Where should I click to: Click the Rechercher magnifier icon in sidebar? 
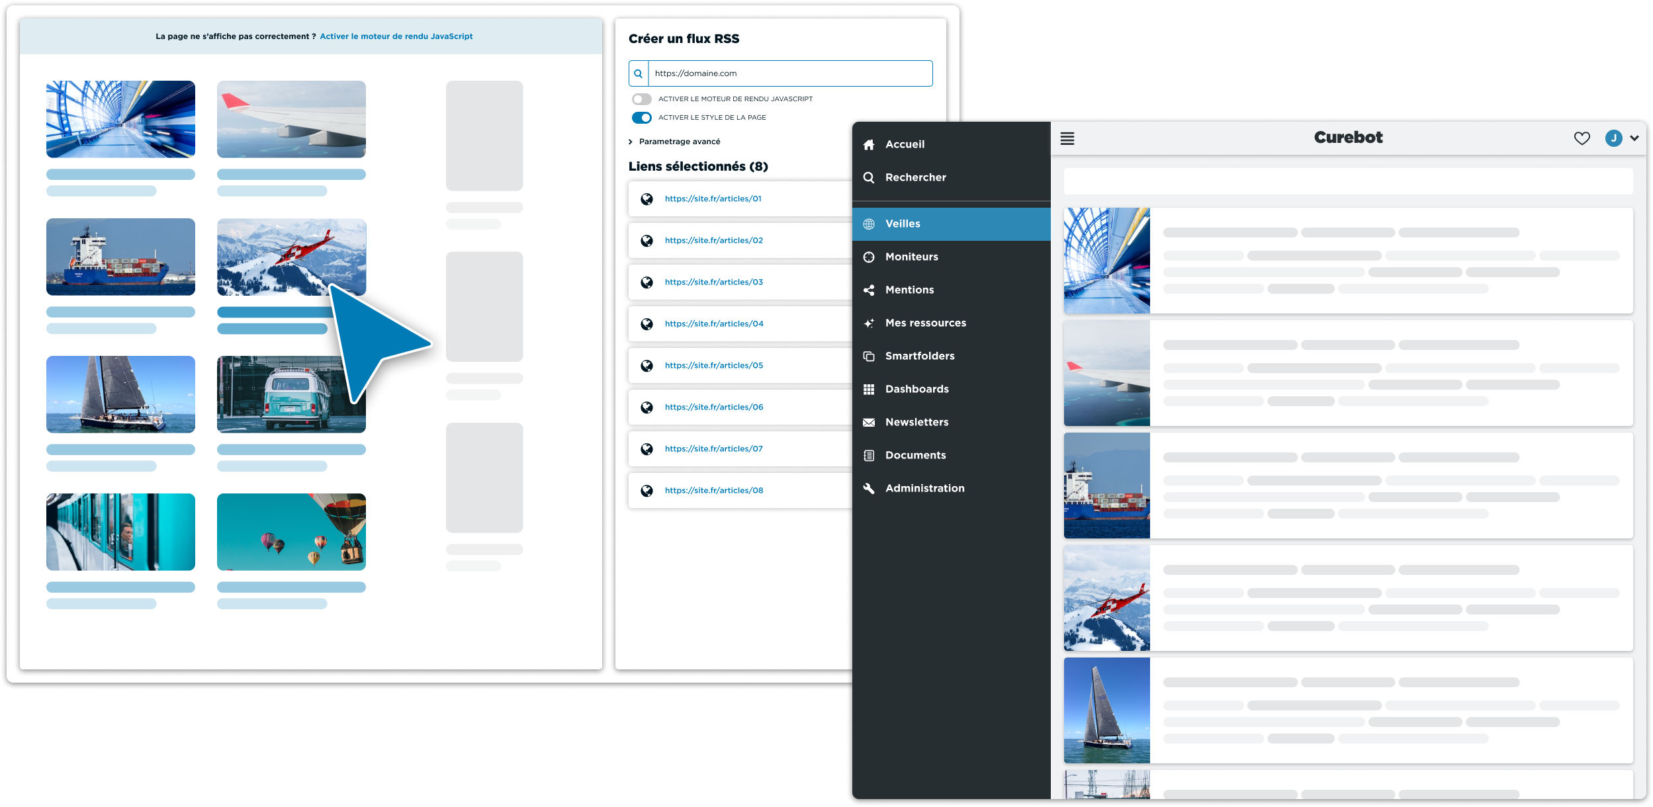point(869,177)
